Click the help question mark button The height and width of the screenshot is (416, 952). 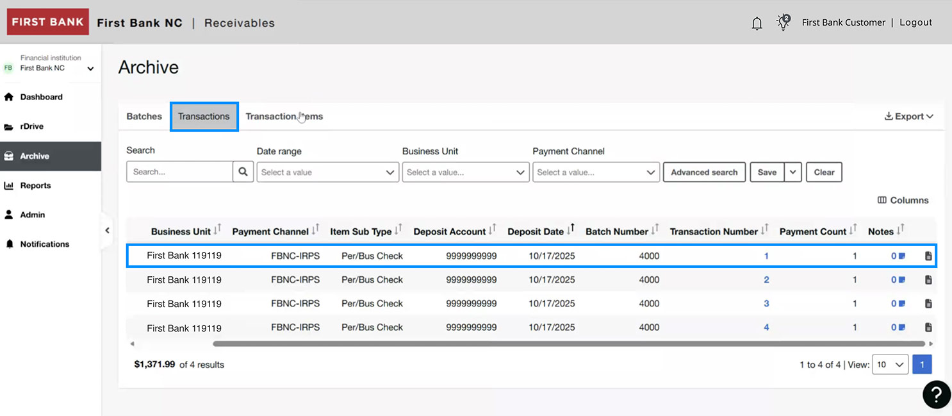[x=936, y=394]
